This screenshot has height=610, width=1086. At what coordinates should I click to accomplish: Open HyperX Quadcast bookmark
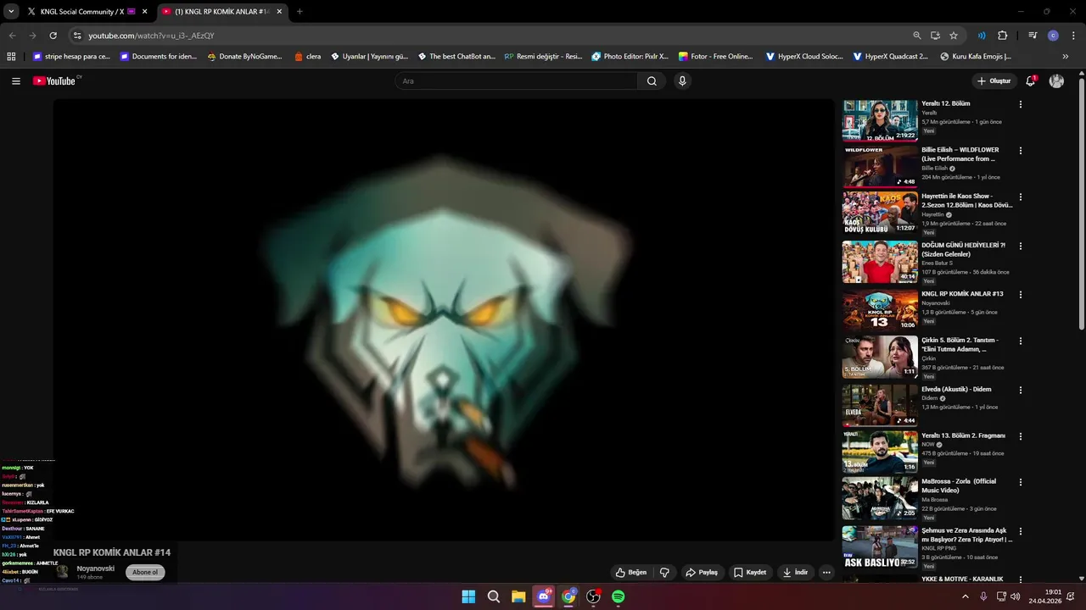tap(890, 57)
